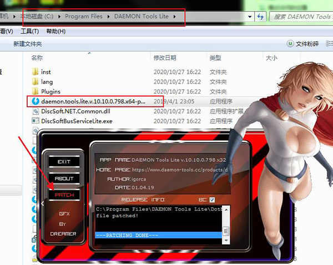Image resolution: width=333 pixels, height=265 pixels.
Task: Open the ABOUT button in patcher
Action: pyautogui.click(x=64, y=179)
